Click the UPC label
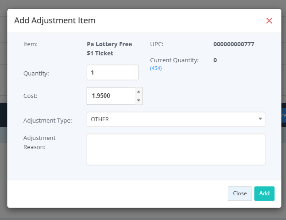This screenshot has width=286, height=220. (x=157, y=44)
